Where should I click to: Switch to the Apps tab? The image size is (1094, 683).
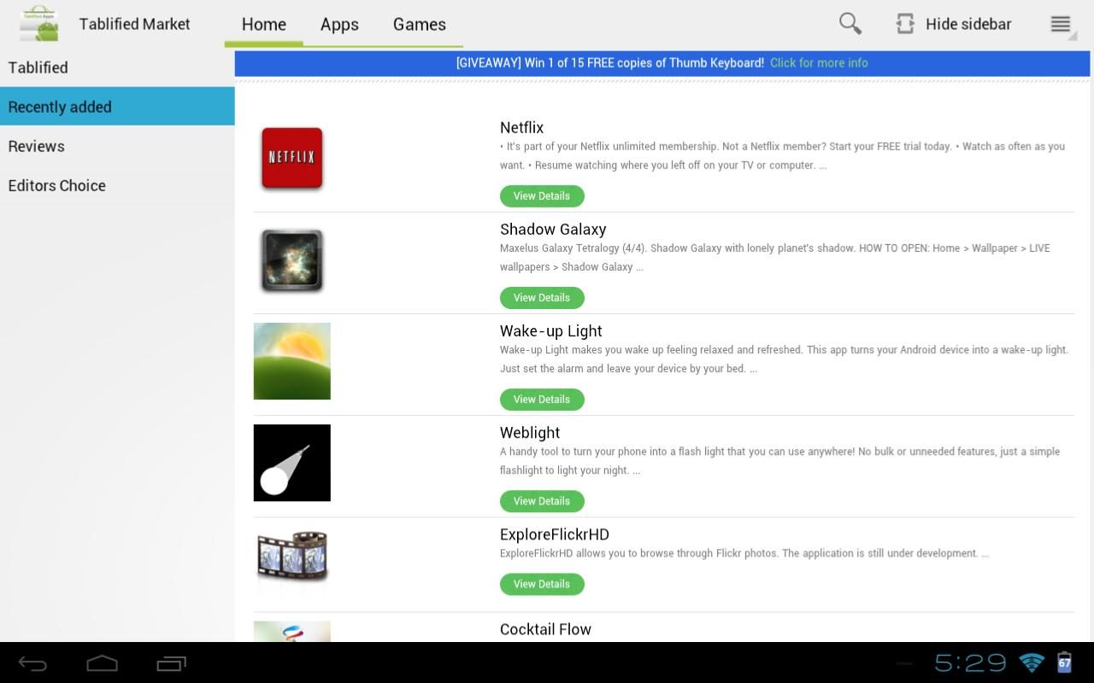[339, 24]
